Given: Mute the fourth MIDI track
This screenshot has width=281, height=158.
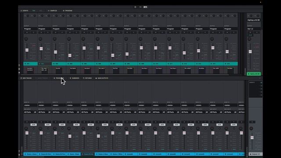Looking at the screenshot, I should 70,122.
